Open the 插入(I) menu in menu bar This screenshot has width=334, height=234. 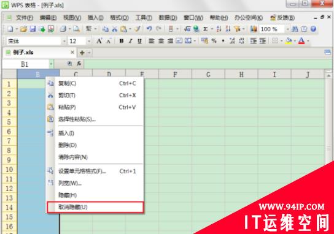point(95,18)
